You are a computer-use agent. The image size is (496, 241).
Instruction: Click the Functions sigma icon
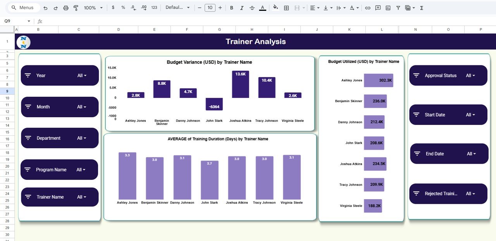pyautogui.click(x=422, y=8)
